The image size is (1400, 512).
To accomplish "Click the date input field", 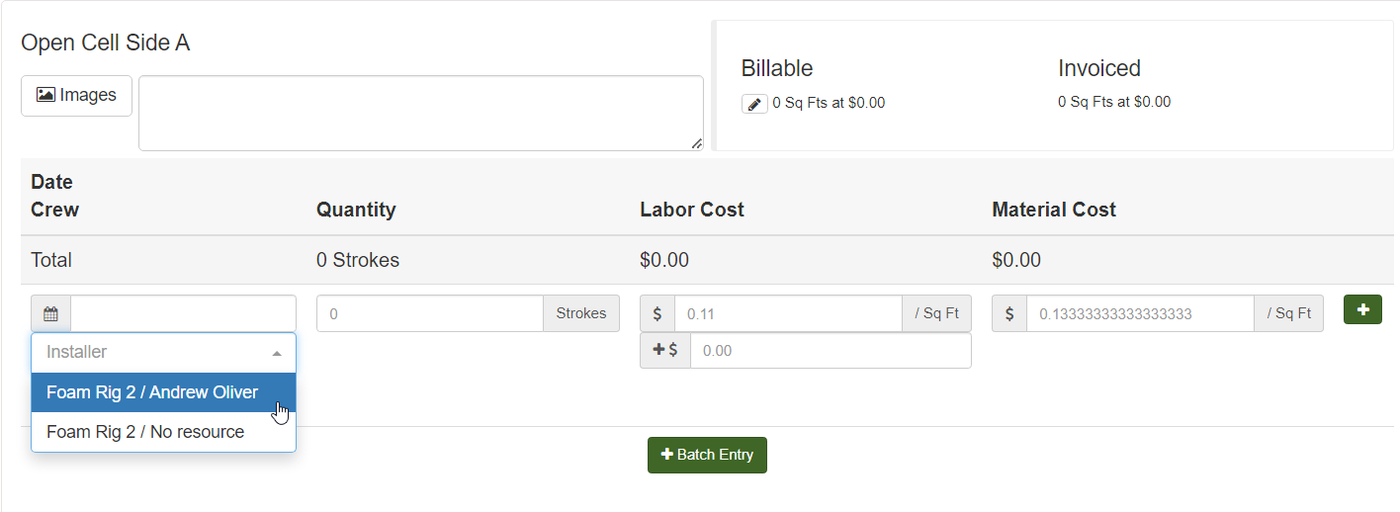I will click(183, 313).
